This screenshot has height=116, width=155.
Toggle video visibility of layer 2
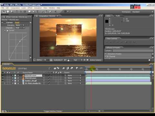click(3, 78)
